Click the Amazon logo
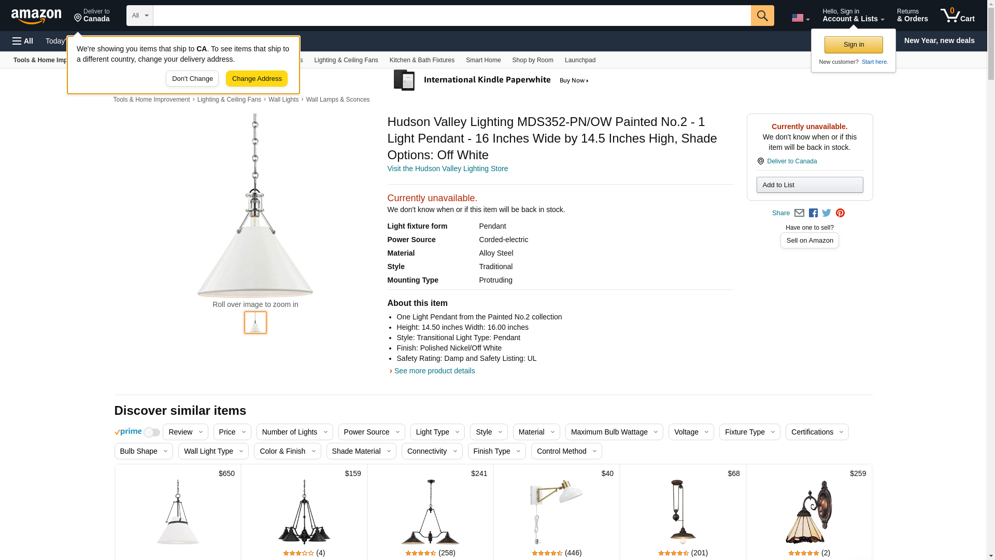Image resolution: width=995 pixels, height=560 pixels. [x=36, y=16]
